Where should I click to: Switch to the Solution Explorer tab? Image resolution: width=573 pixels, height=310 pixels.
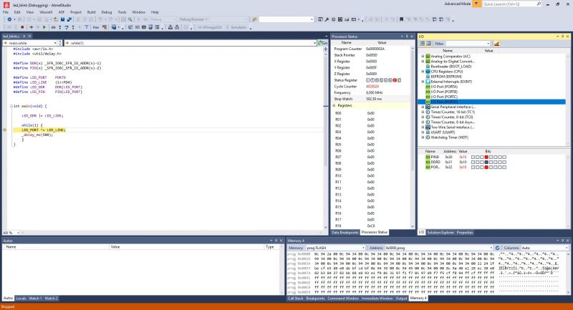coord(440,232)
